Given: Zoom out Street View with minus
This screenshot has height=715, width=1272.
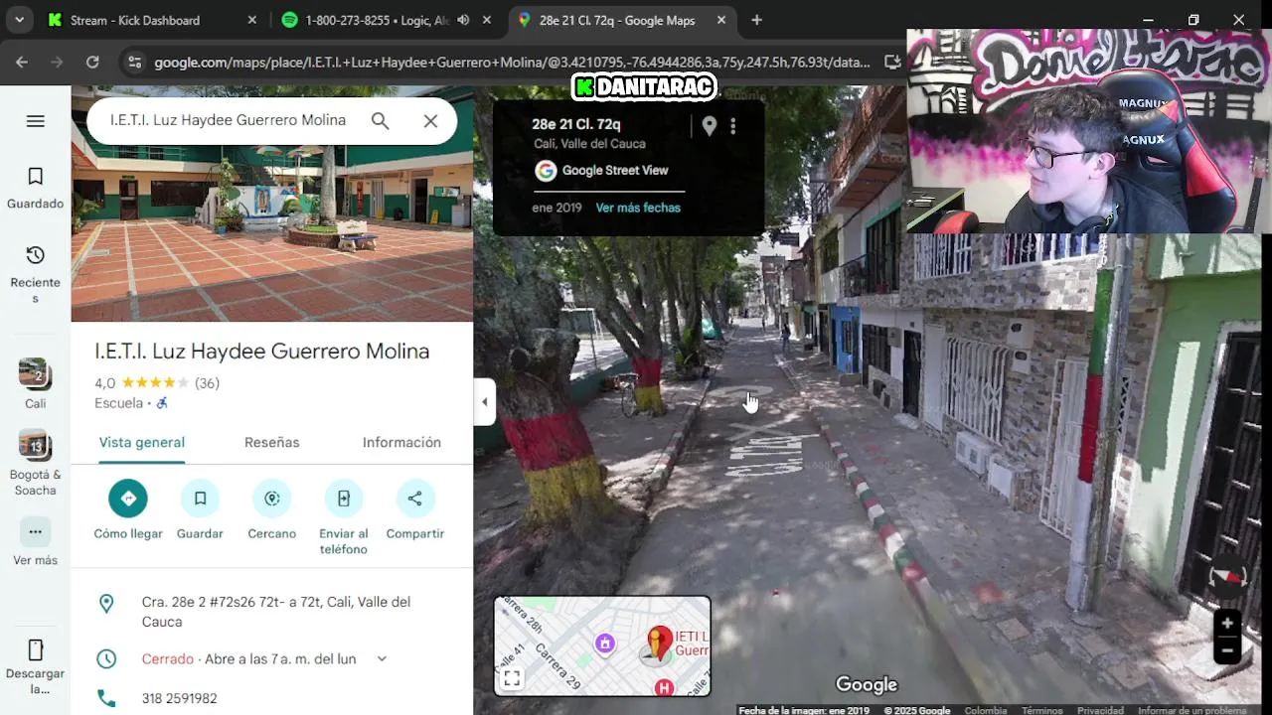Looking at the screenshot, I should click(x=1227, y=651).
